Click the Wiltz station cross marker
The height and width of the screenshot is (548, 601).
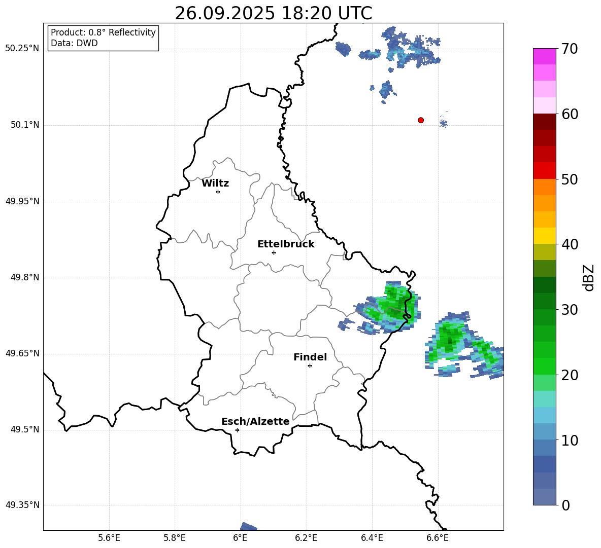click(x=218, y=192)
